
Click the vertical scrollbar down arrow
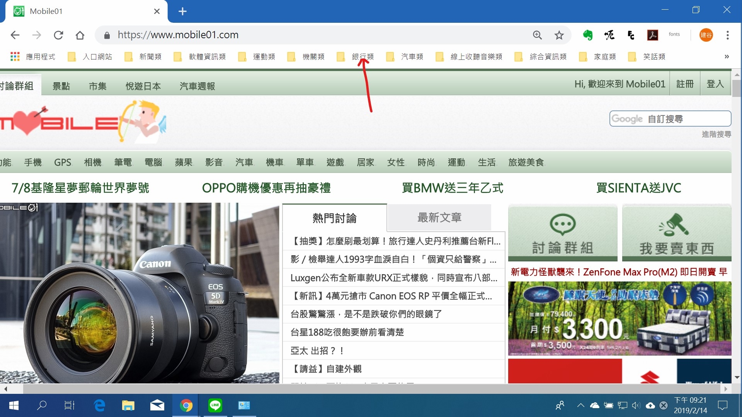coord(737,377)
